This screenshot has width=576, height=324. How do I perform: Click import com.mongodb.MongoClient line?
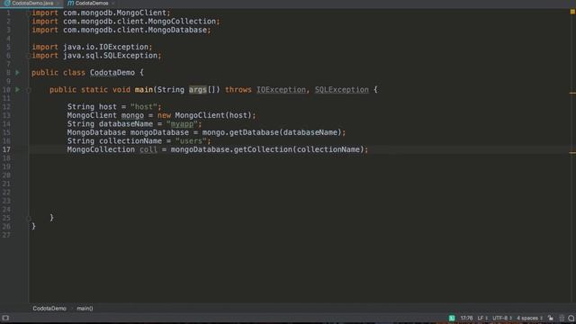tap(101, 13)
